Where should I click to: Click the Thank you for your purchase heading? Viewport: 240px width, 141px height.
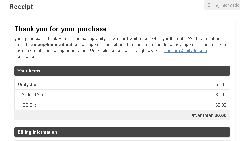point(61,29)
